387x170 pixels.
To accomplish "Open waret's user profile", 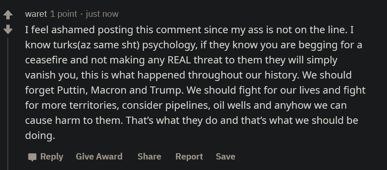I will (x=36, y=14).
